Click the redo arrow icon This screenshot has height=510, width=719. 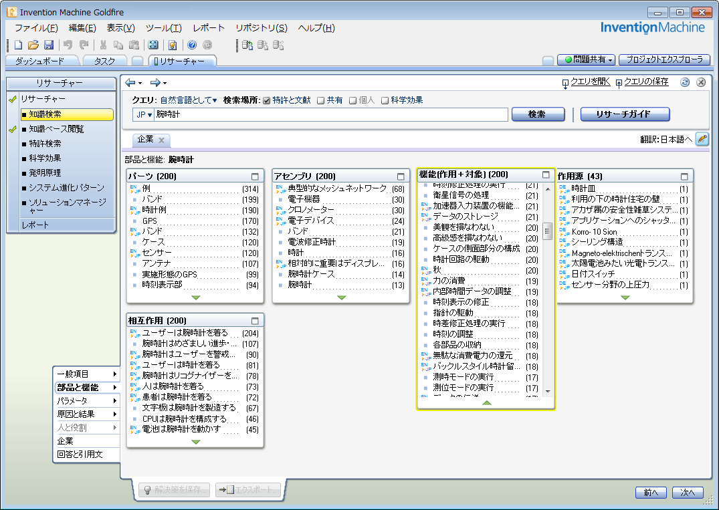(x=84, y=45)
